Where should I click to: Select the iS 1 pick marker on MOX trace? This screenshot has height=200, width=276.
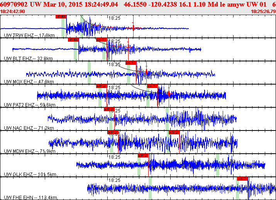(131, 63)
